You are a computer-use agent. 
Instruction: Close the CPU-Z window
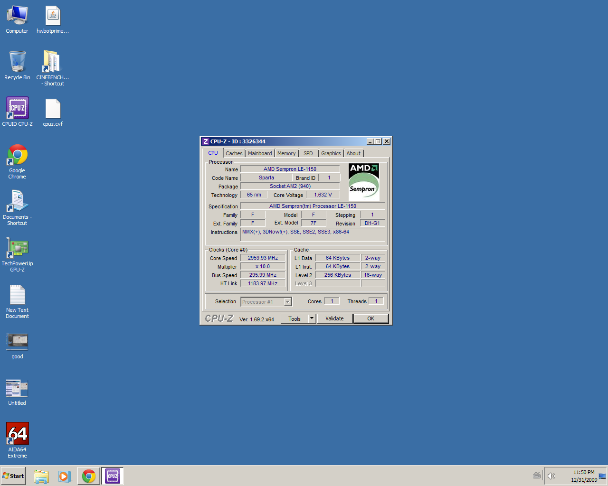coord(387,141)
